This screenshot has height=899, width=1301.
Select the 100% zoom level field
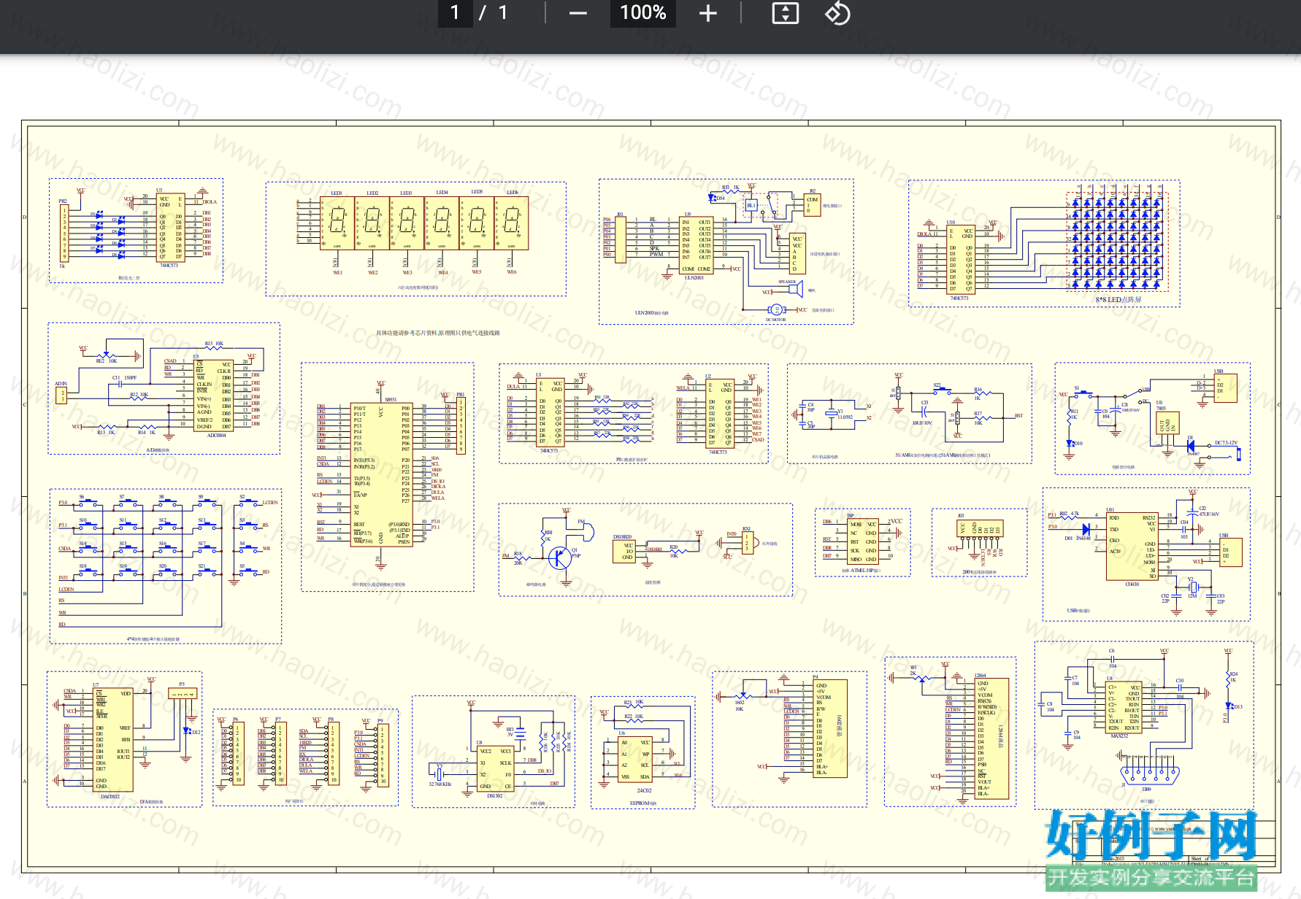(643, 13)
